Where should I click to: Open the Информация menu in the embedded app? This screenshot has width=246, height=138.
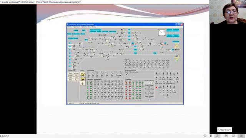[76, 27]
